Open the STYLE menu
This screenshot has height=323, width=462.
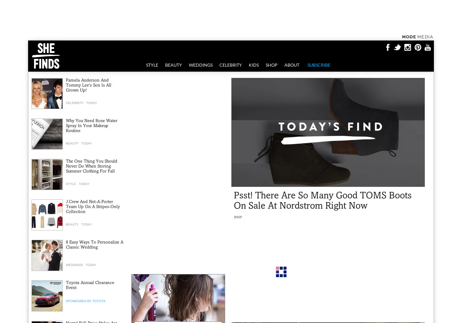[x=152, y=65]
